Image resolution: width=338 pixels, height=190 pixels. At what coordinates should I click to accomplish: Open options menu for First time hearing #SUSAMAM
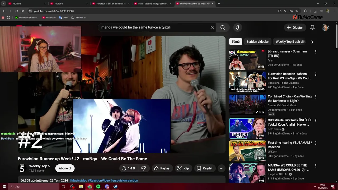316,143
